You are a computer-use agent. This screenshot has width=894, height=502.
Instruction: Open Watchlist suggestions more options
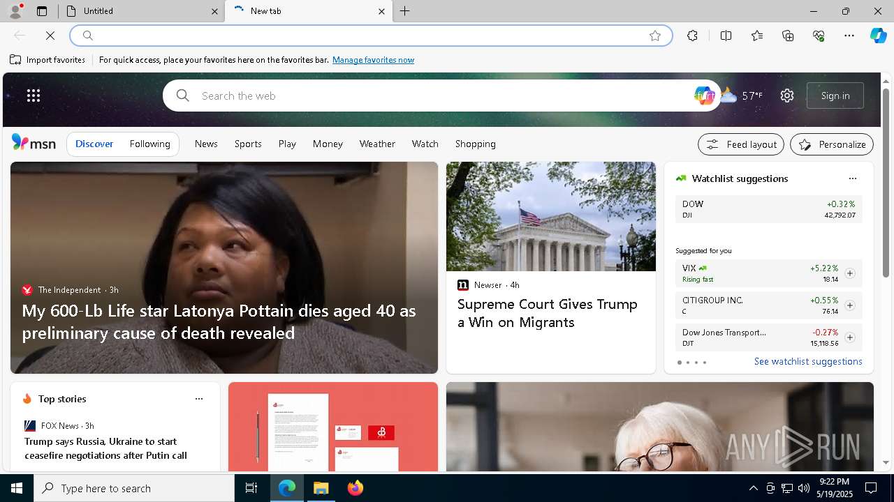[x=852, y=178]
